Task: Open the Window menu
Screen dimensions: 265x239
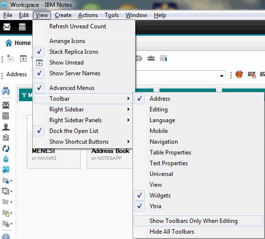Action: pyautogui.click(x=136, y=15)
